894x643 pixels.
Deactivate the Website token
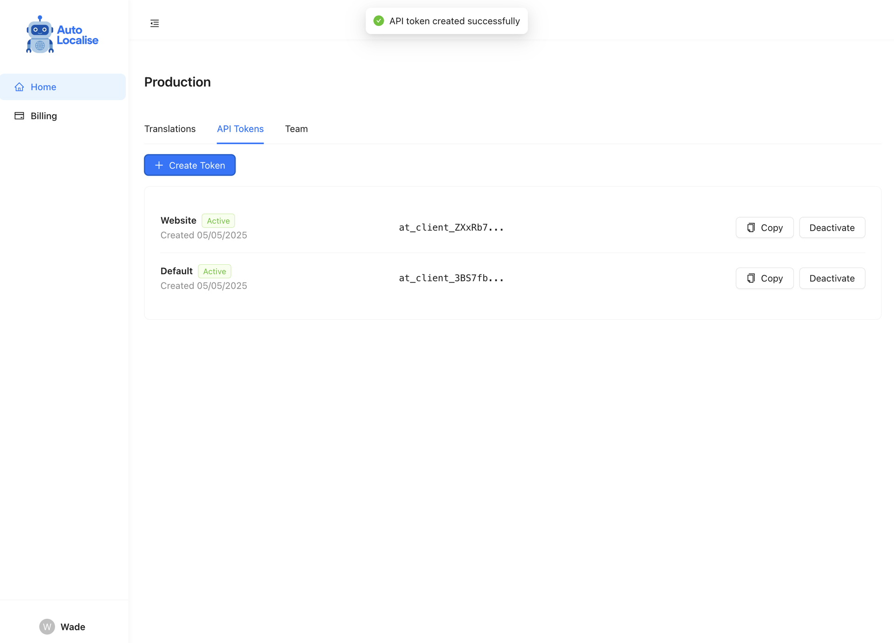pyautogui.click(x=832, y=228)
